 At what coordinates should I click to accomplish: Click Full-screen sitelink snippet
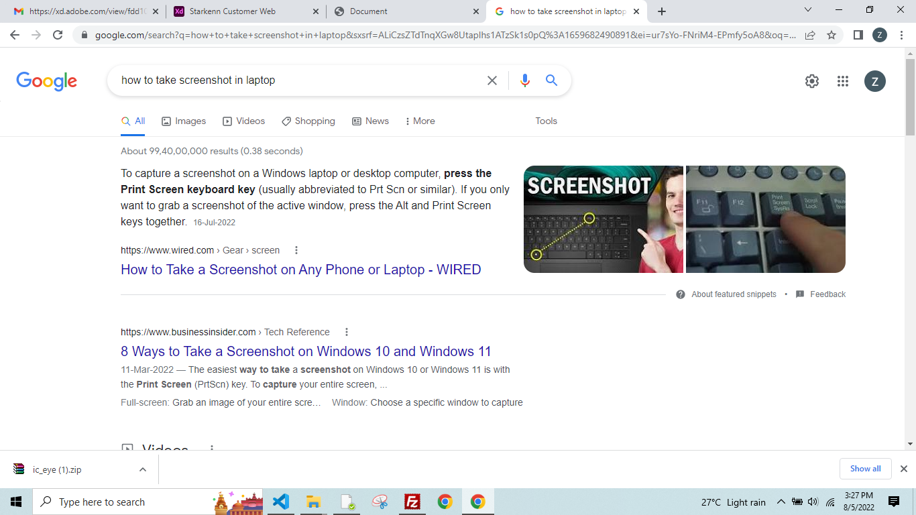[221, 403]
